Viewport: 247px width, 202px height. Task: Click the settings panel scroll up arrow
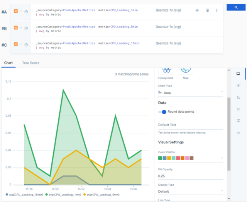[x=229, y=70]
